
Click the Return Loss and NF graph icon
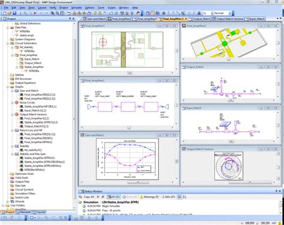point(17,130)
